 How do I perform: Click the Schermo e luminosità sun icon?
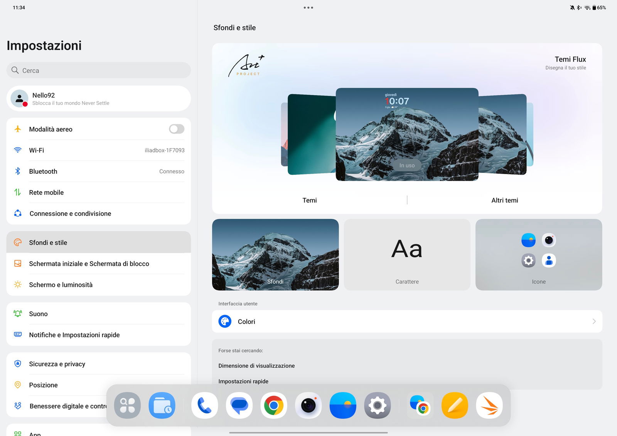click(x=18, y=285)
